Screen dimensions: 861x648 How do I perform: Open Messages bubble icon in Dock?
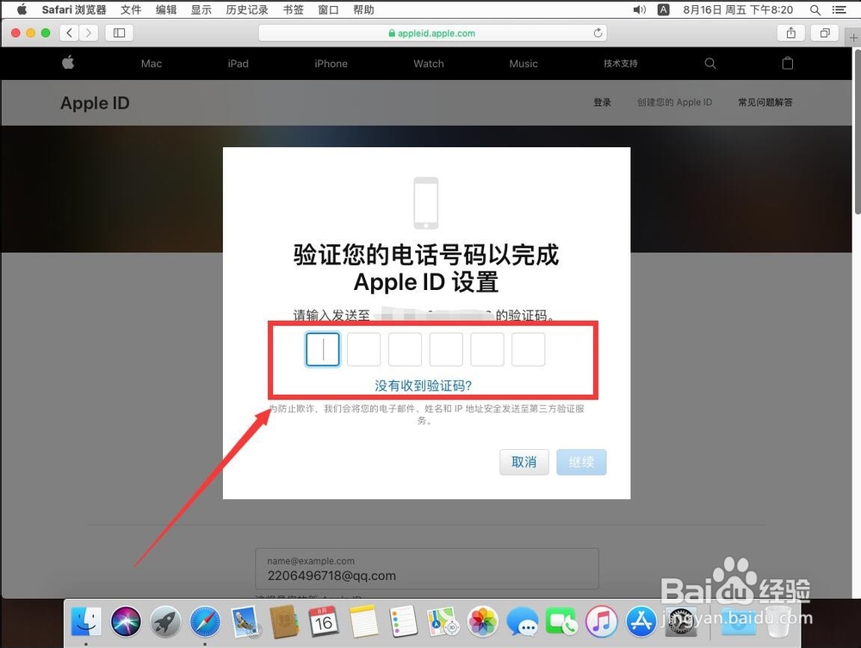pos(523,621)
